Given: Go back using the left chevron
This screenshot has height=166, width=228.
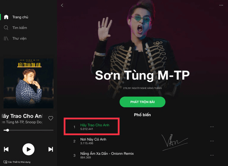Looking at the screenshot, I should click(x=62, y=6).
